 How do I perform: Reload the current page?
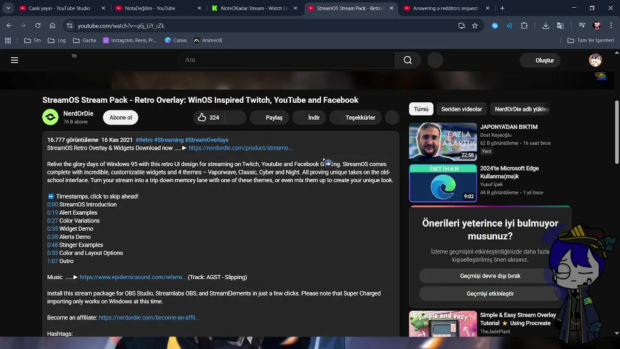[38, 26]
